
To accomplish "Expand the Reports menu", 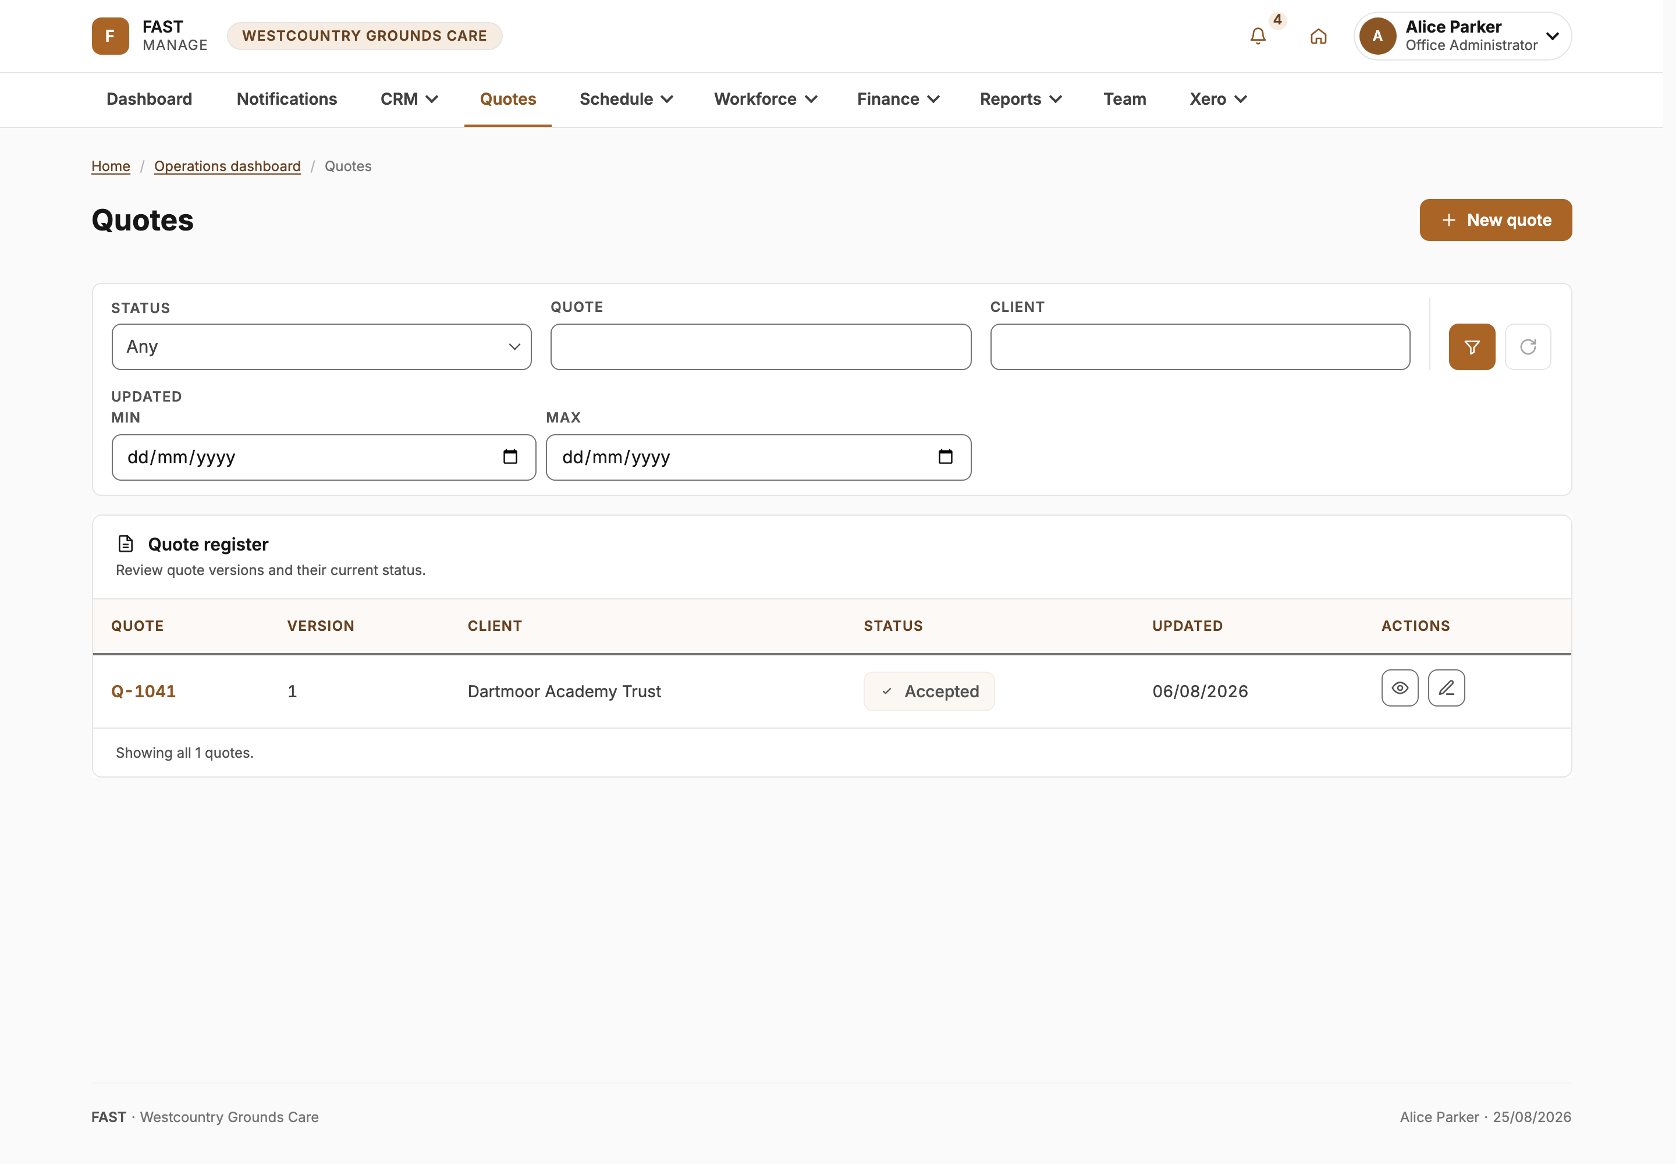I will pos(1020,99).
